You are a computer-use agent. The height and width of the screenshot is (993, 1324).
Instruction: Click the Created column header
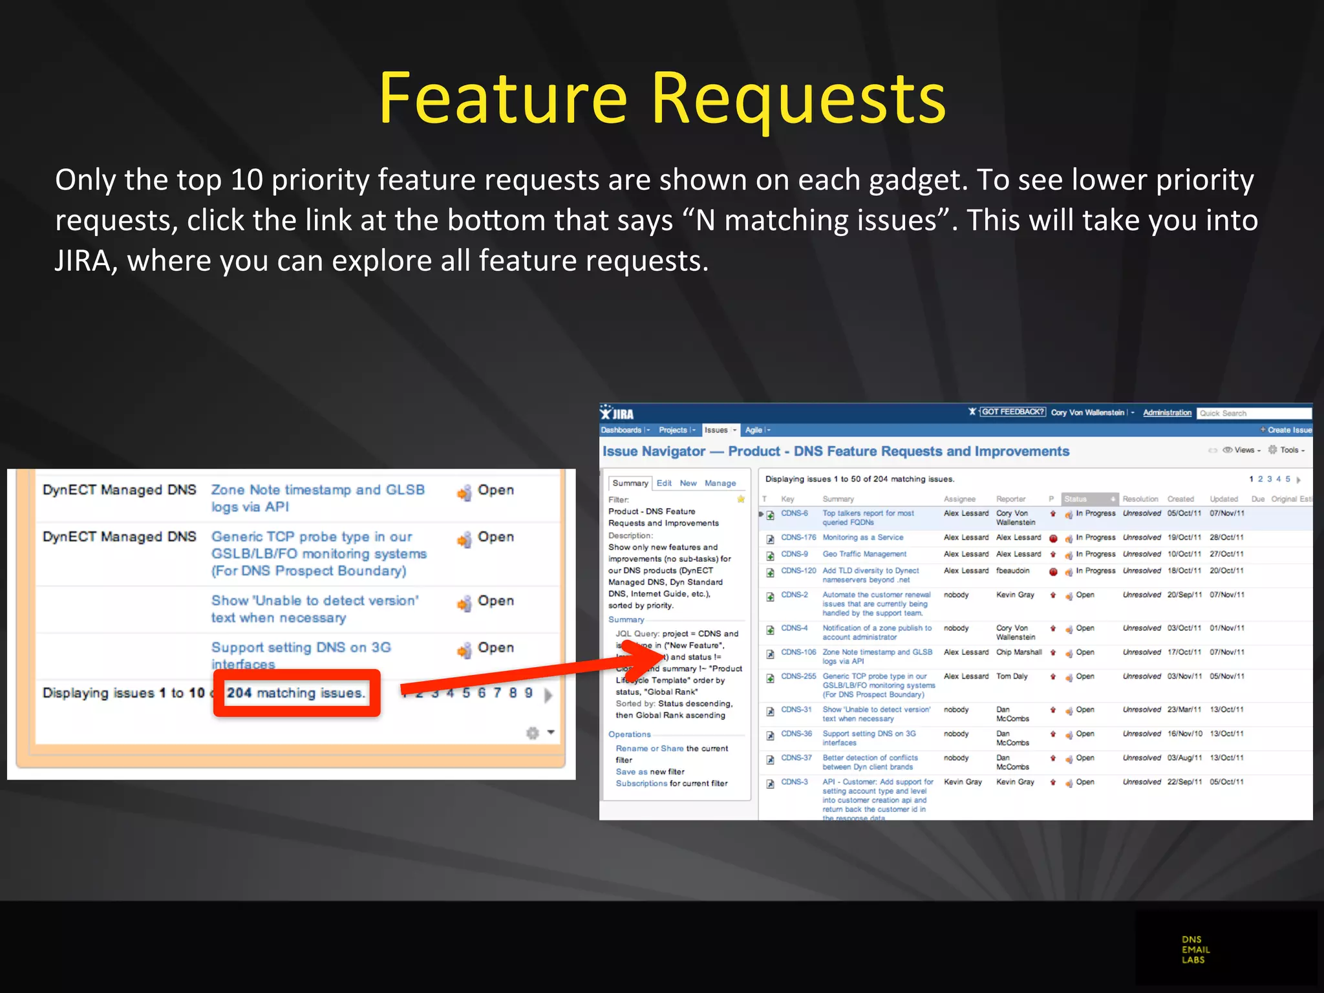click(1180, 499)
